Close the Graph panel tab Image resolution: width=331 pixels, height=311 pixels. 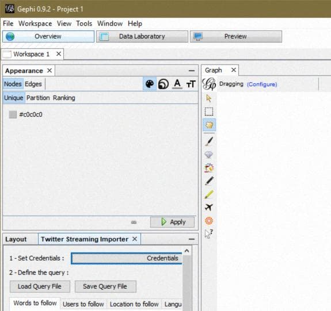234,70
